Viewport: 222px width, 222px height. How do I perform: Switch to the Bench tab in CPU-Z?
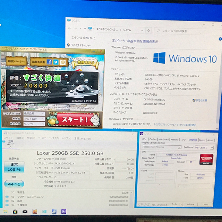202,140
